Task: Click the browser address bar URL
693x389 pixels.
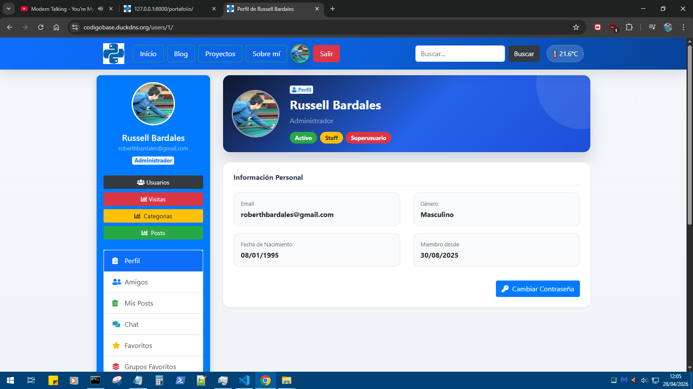Action: pyautogui.click(x=128, y=27)
